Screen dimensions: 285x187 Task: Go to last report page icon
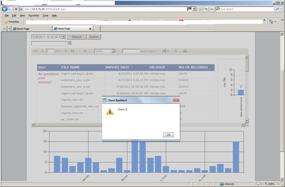pyautogui.click(x=72, y=51)
